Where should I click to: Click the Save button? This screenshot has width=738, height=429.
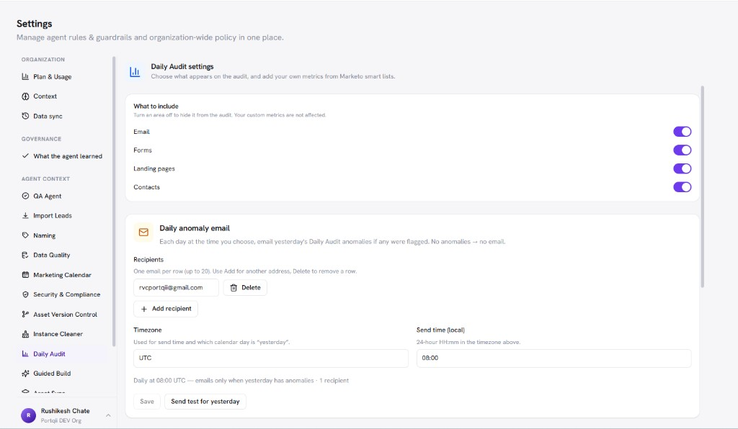[x=147, y=401]
